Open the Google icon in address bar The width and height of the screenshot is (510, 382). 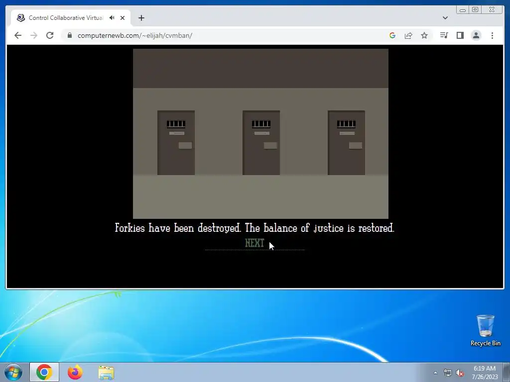tap(392, 35)
